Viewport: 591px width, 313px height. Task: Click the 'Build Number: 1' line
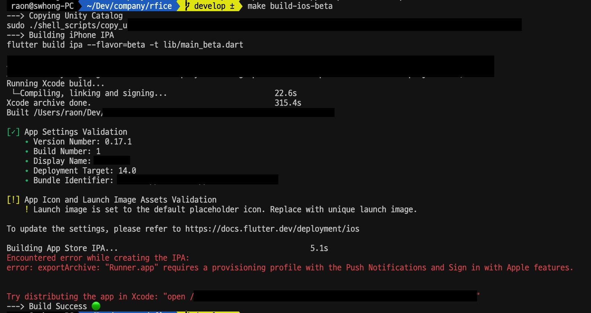(67, 151)
